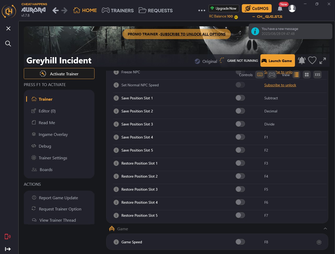Viewport: 335px width, 254px height.
Task: Collapse the Game section chevron
Action: pyautogui.click(x=325, y=229)
